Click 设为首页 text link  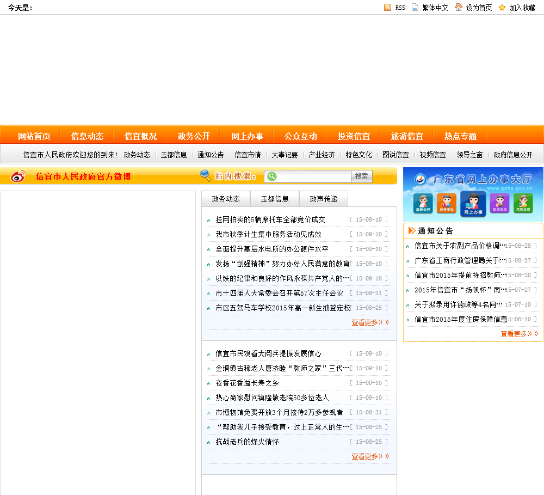point(479,8)
